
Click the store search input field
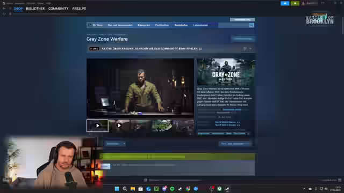[x=234, y=25]
